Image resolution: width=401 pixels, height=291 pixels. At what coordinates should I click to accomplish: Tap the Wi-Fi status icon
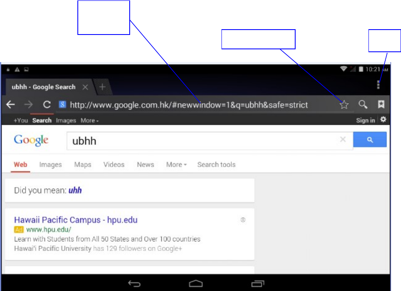click(343, 69)
